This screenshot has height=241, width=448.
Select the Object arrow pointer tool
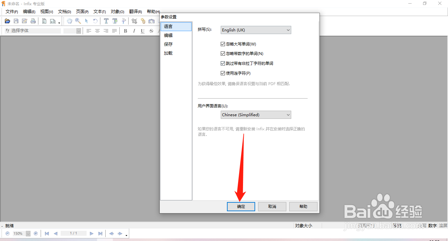tap(87, 21)
